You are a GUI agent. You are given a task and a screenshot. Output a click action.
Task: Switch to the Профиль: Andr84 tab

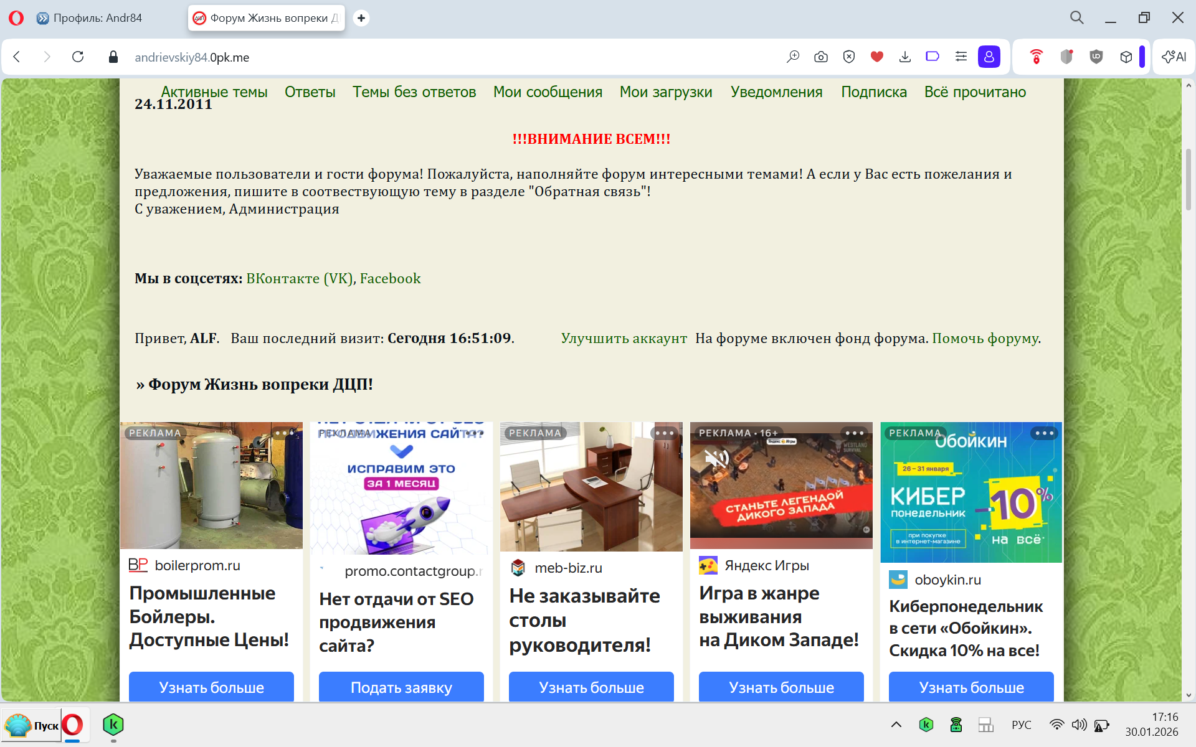[98, 18]
